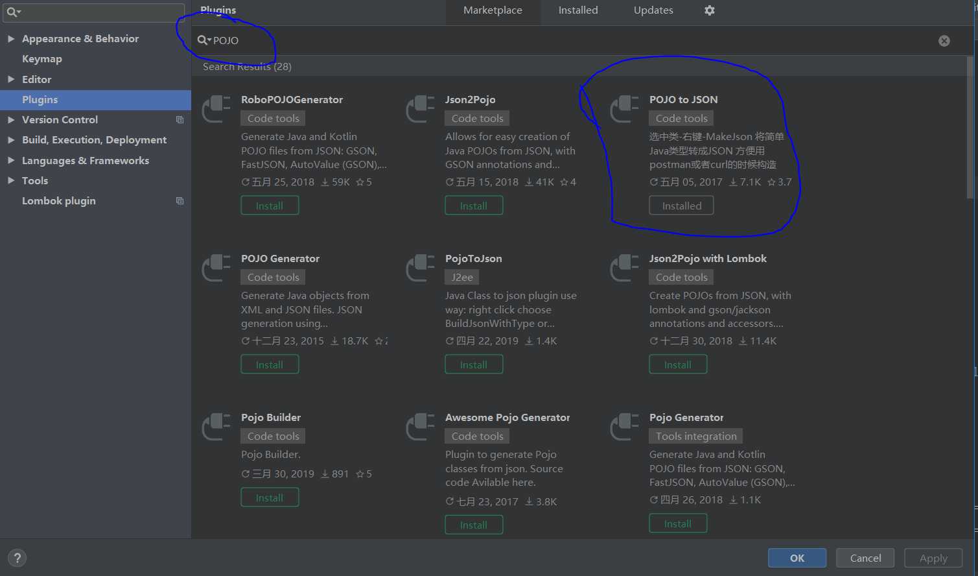Screen dimensions: 978x576
Task: Expand the Editor settings node
Action: click(x=11, y=79)
